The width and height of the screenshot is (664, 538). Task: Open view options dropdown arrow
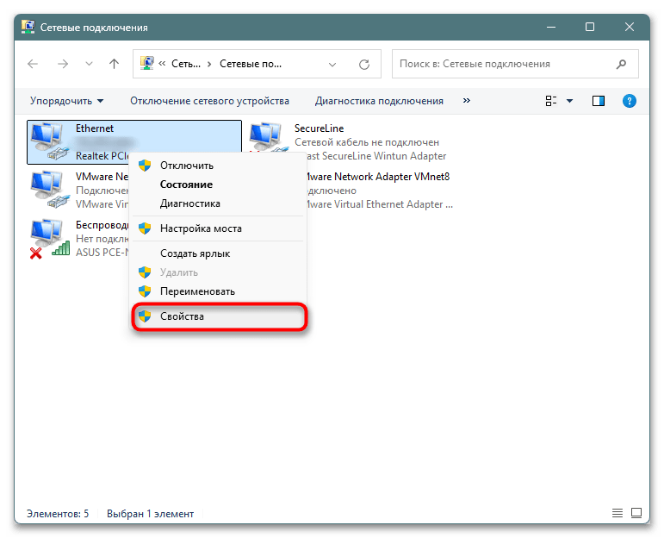[569, 101]
